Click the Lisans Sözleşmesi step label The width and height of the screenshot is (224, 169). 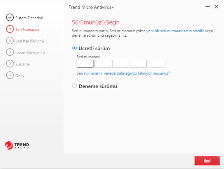pyautogui.click(x=30, y=52)
